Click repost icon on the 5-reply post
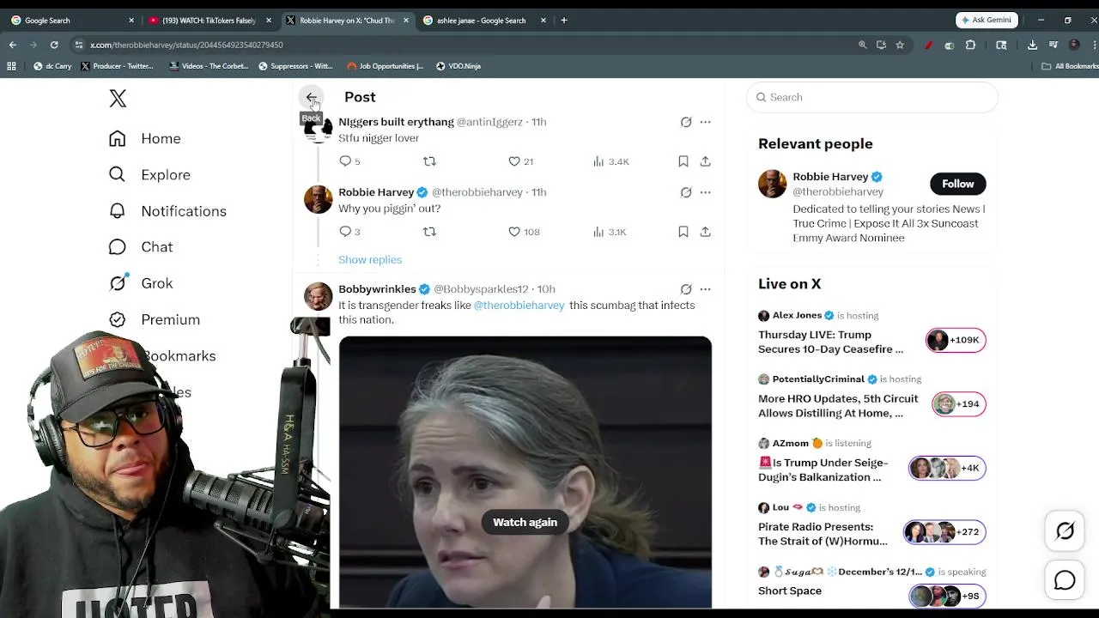1099x618 pixels. point(429,161)
